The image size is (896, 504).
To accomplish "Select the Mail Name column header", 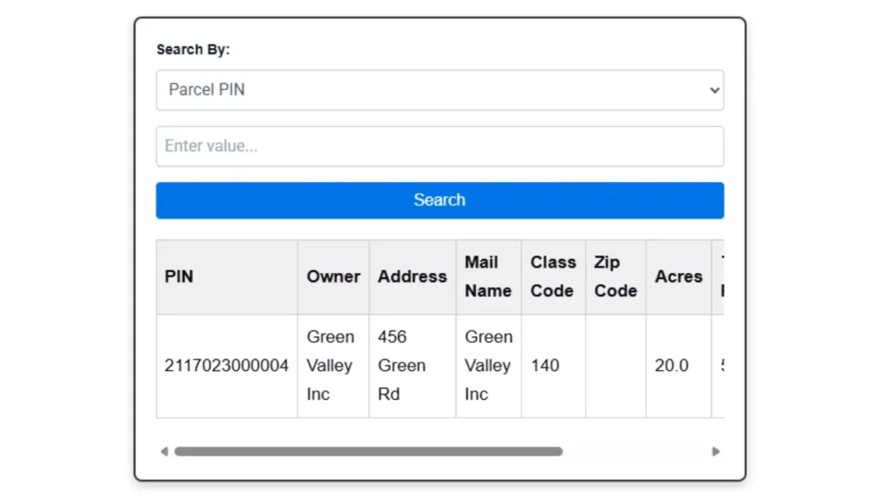I will (x=488, y=276).
